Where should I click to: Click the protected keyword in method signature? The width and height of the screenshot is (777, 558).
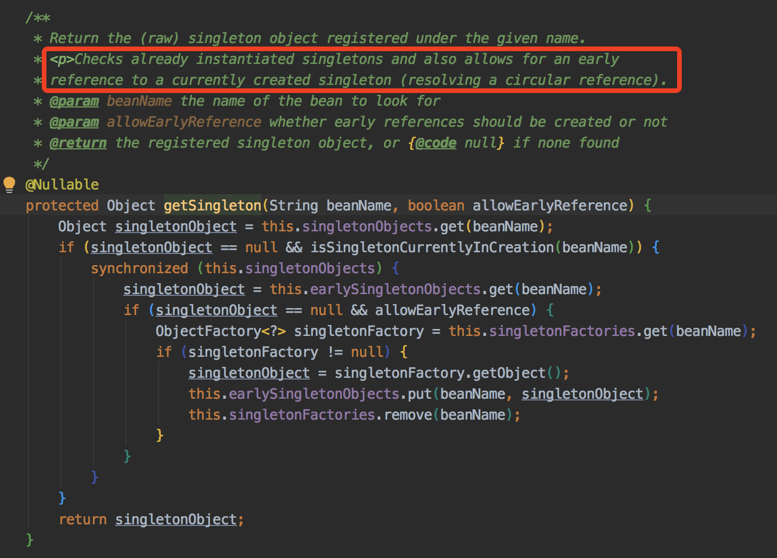tap(62, 206)
